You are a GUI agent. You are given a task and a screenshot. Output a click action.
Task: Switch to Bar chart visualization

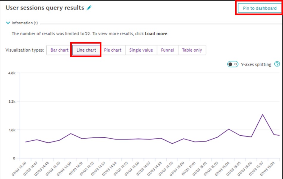pyautogui.click(x=59, y=50)
